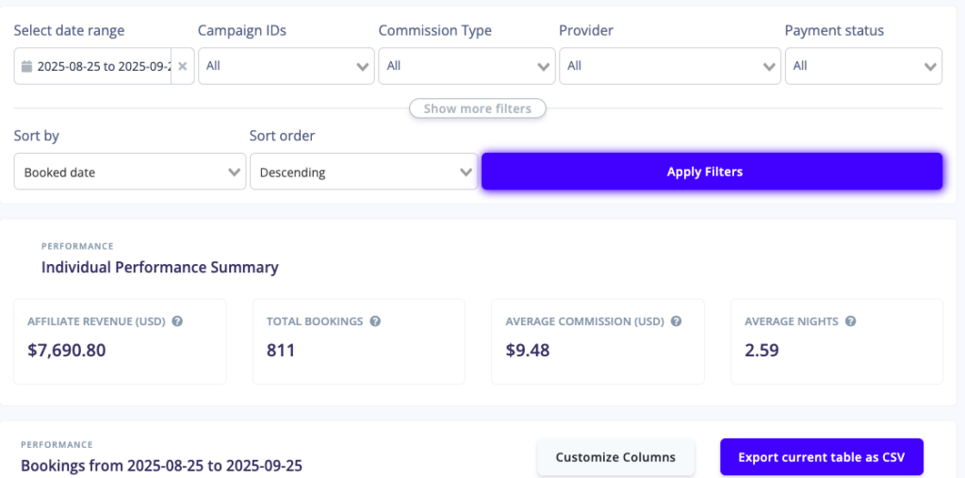Open the Payment status dropdown

(x=863, y=66)
